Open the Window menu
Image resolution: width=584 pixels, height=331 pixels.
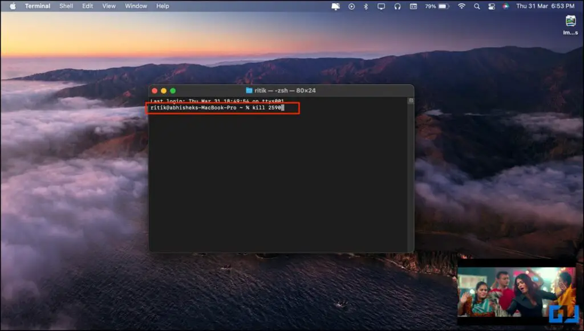click(x=136, y=6)
